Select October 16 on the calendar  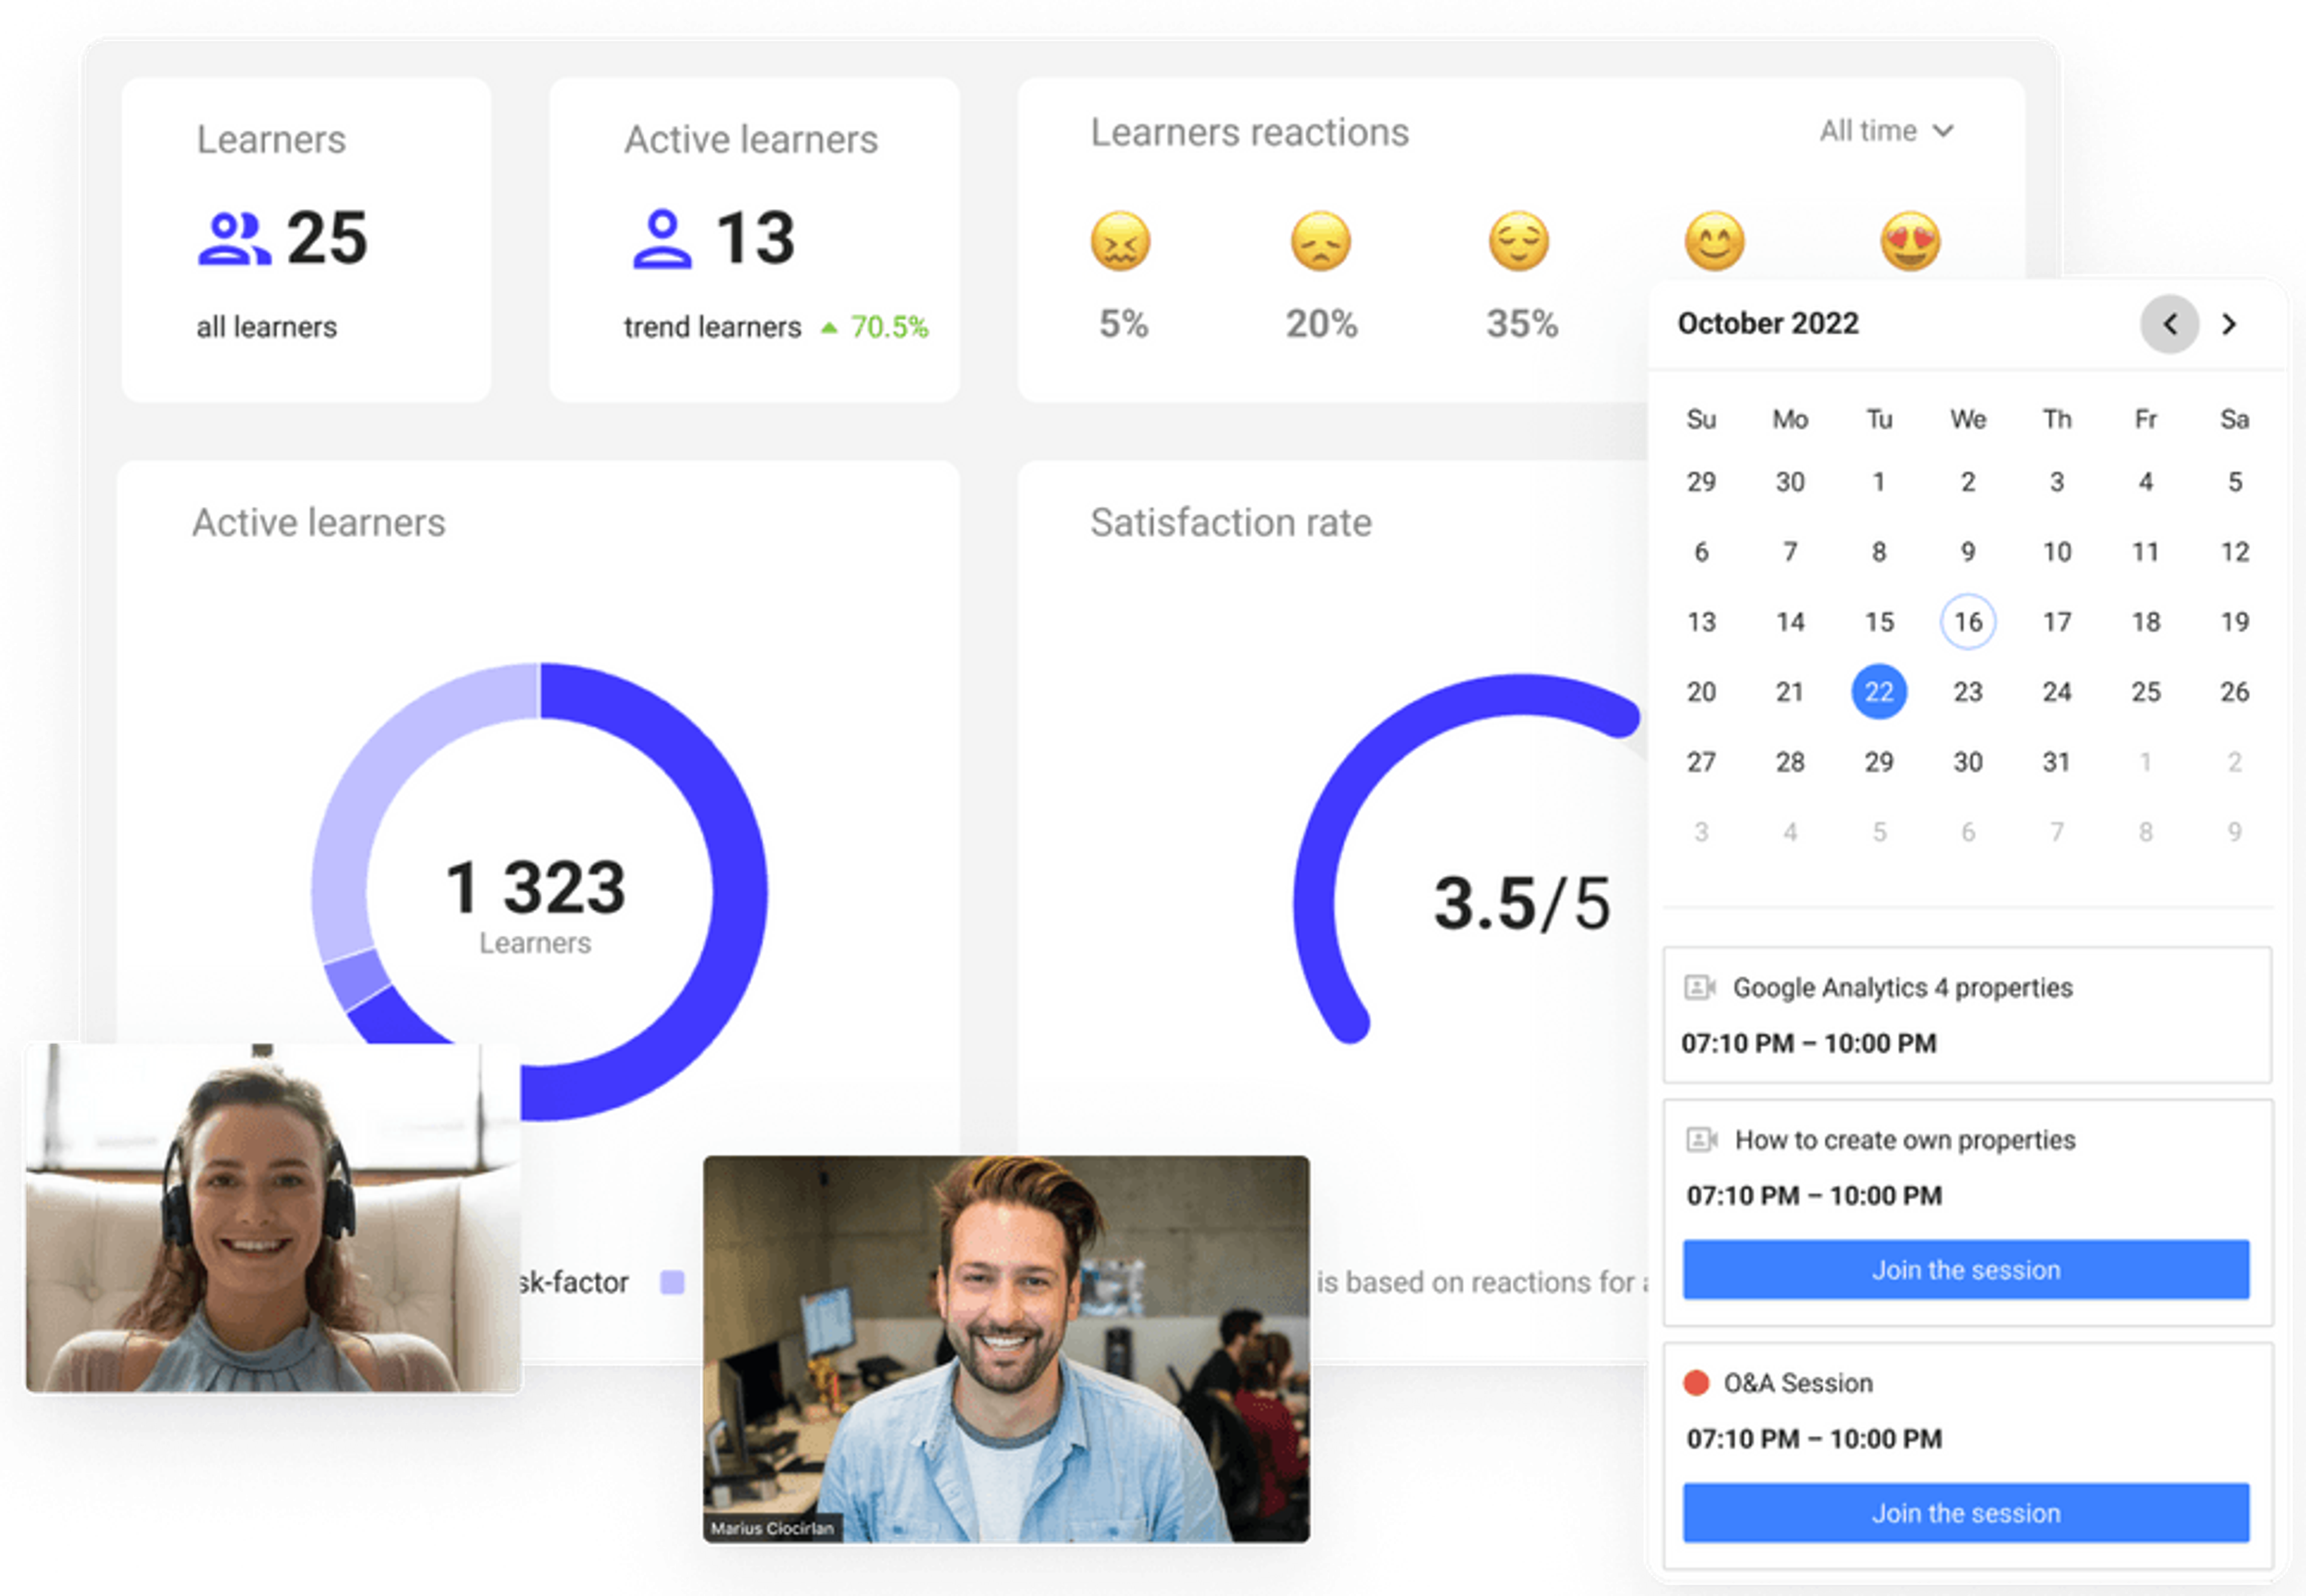click(1968, 622)
